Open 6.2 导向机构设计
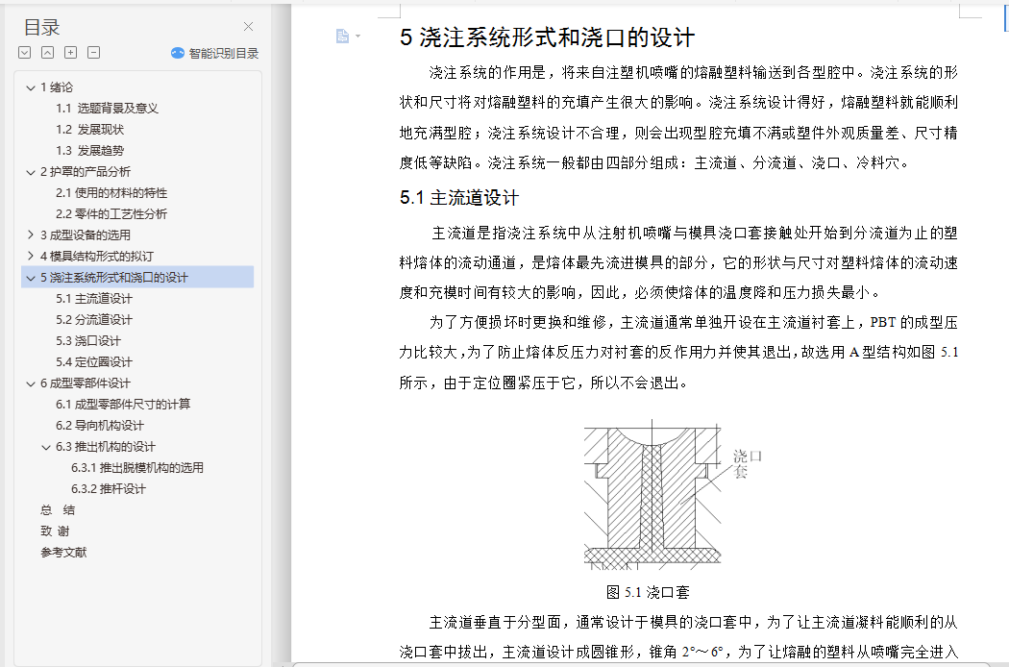 click(100, 426)
